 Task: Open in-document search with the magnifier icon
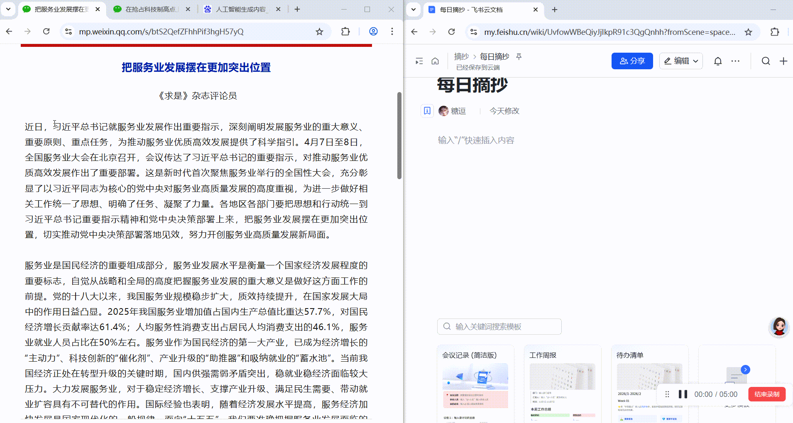pos(766,61)
